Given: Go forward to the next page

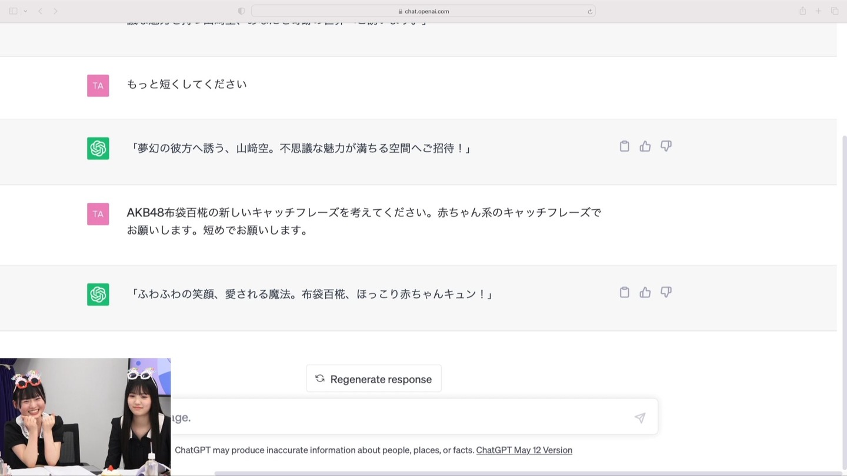Looking at the screenshot, I should coord(55,11).
